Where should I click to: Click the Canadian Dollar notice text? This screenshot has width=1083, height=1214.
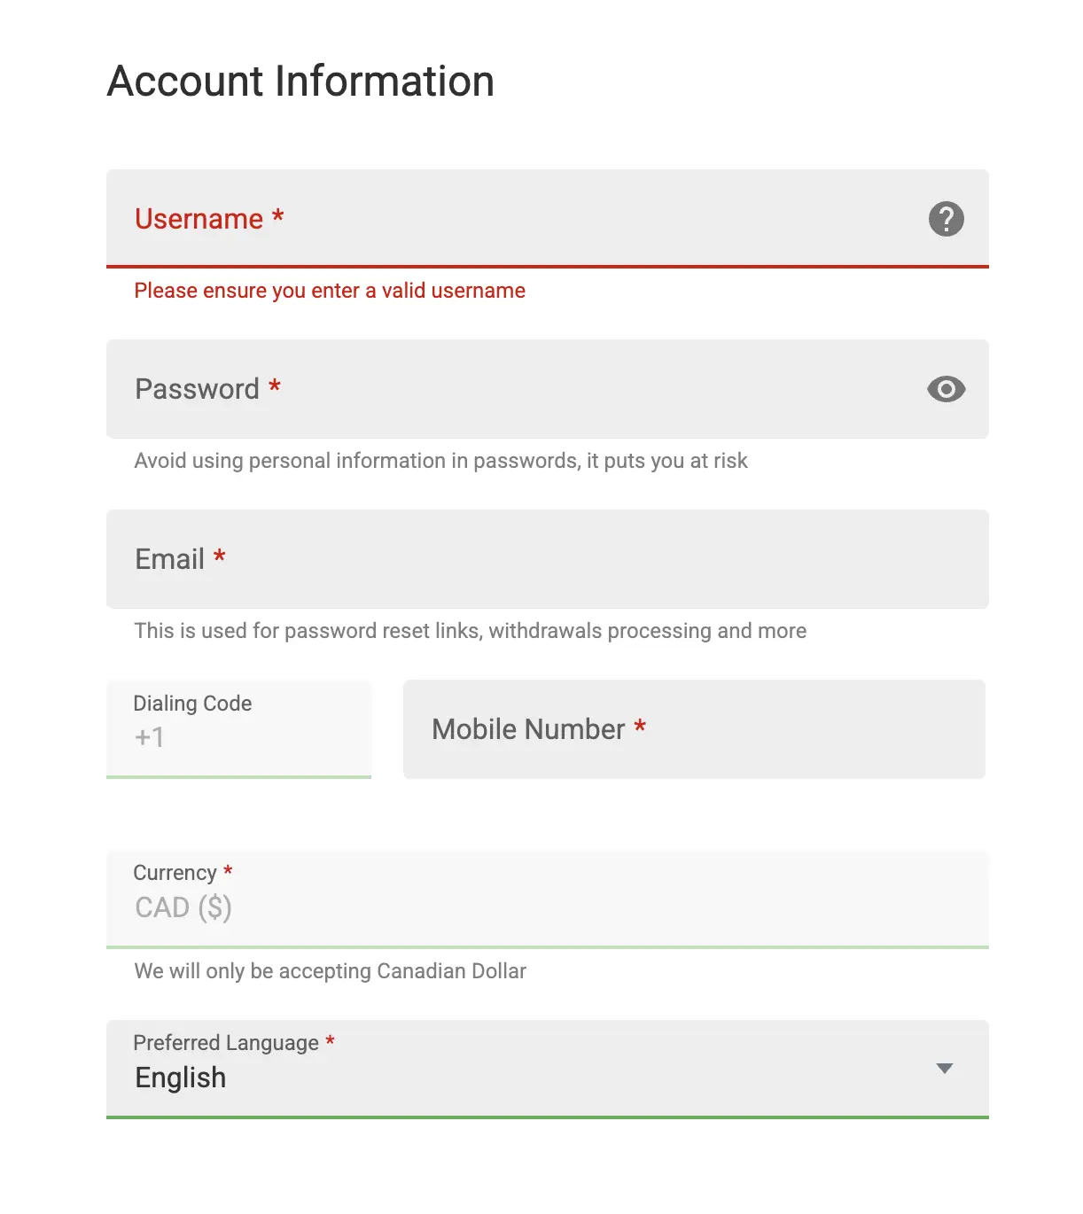331,971
